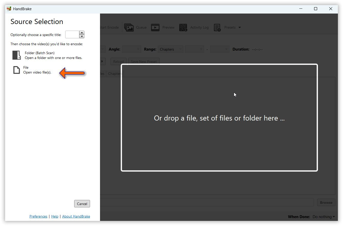Click the Presets gear-list icon
Image resolution: width=343 pixels, height=226 pixels.
click(x=217, y=27)
